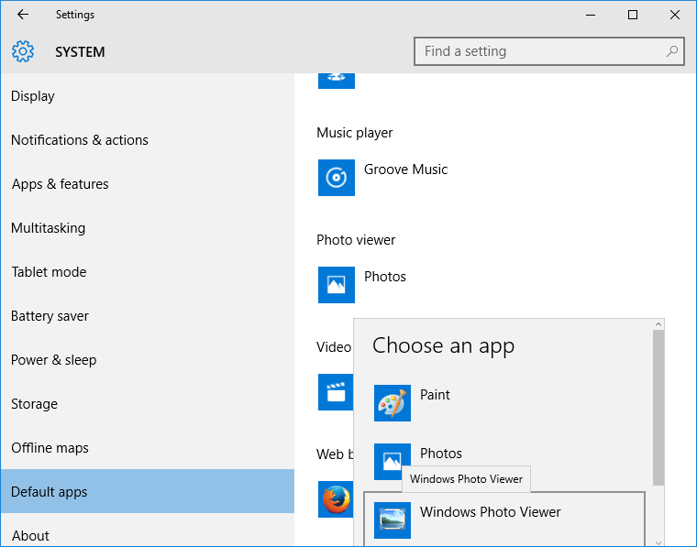Select Default apps in the sidebar

tap(50, 492)
